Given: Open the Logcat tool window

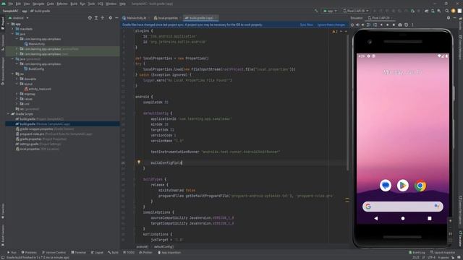Looking at the screenshot, I should [x=97, y=253].
